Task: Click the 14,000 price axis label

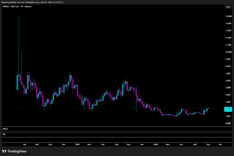Action: tap(228, 23)
